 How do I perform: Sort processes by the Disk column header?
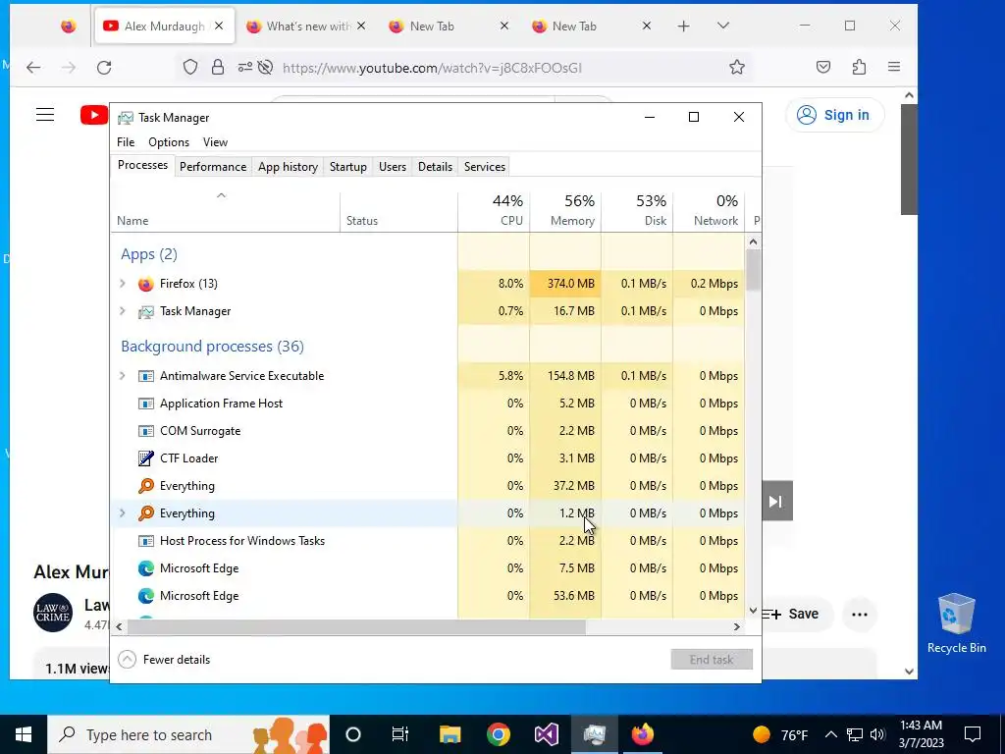pyautogui.click(x=638, y=211)
